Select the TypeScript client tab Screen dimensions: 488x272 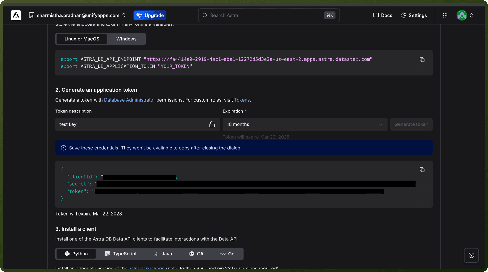point(121,254)
